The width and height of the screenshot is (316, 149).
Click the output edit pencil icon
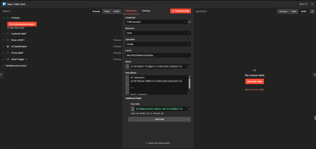click(312, 11)
